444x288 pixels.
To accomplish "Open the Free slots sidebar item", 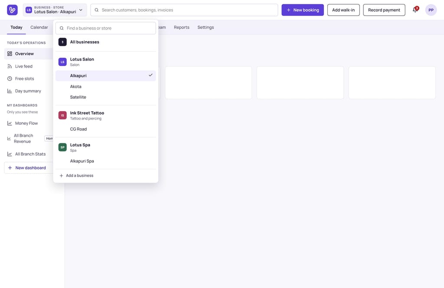I will click(29, 79).
